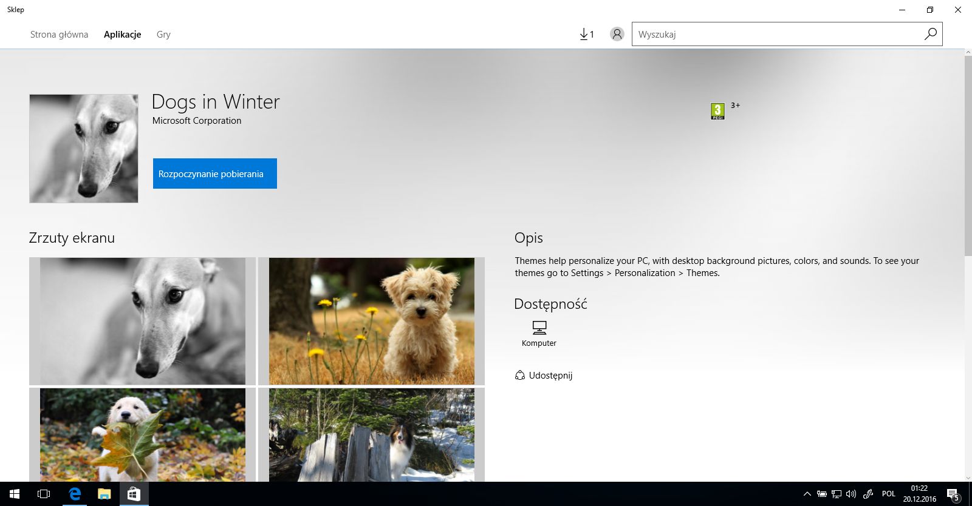This screenshot has width=972, height=506.
Task: Click Udostępnij to share the theme
Action: tap(544, 376)
